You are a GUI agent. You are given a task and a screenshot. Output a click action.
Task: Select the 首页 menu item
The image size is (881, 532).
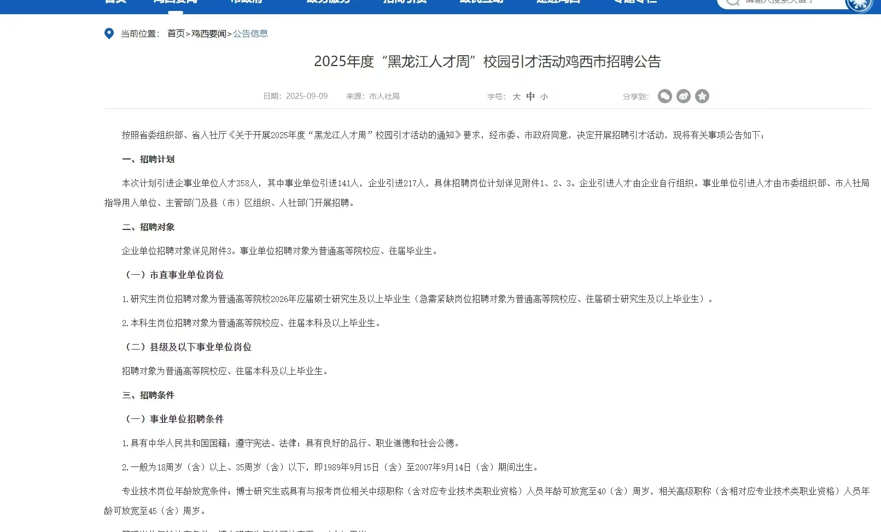114,3
